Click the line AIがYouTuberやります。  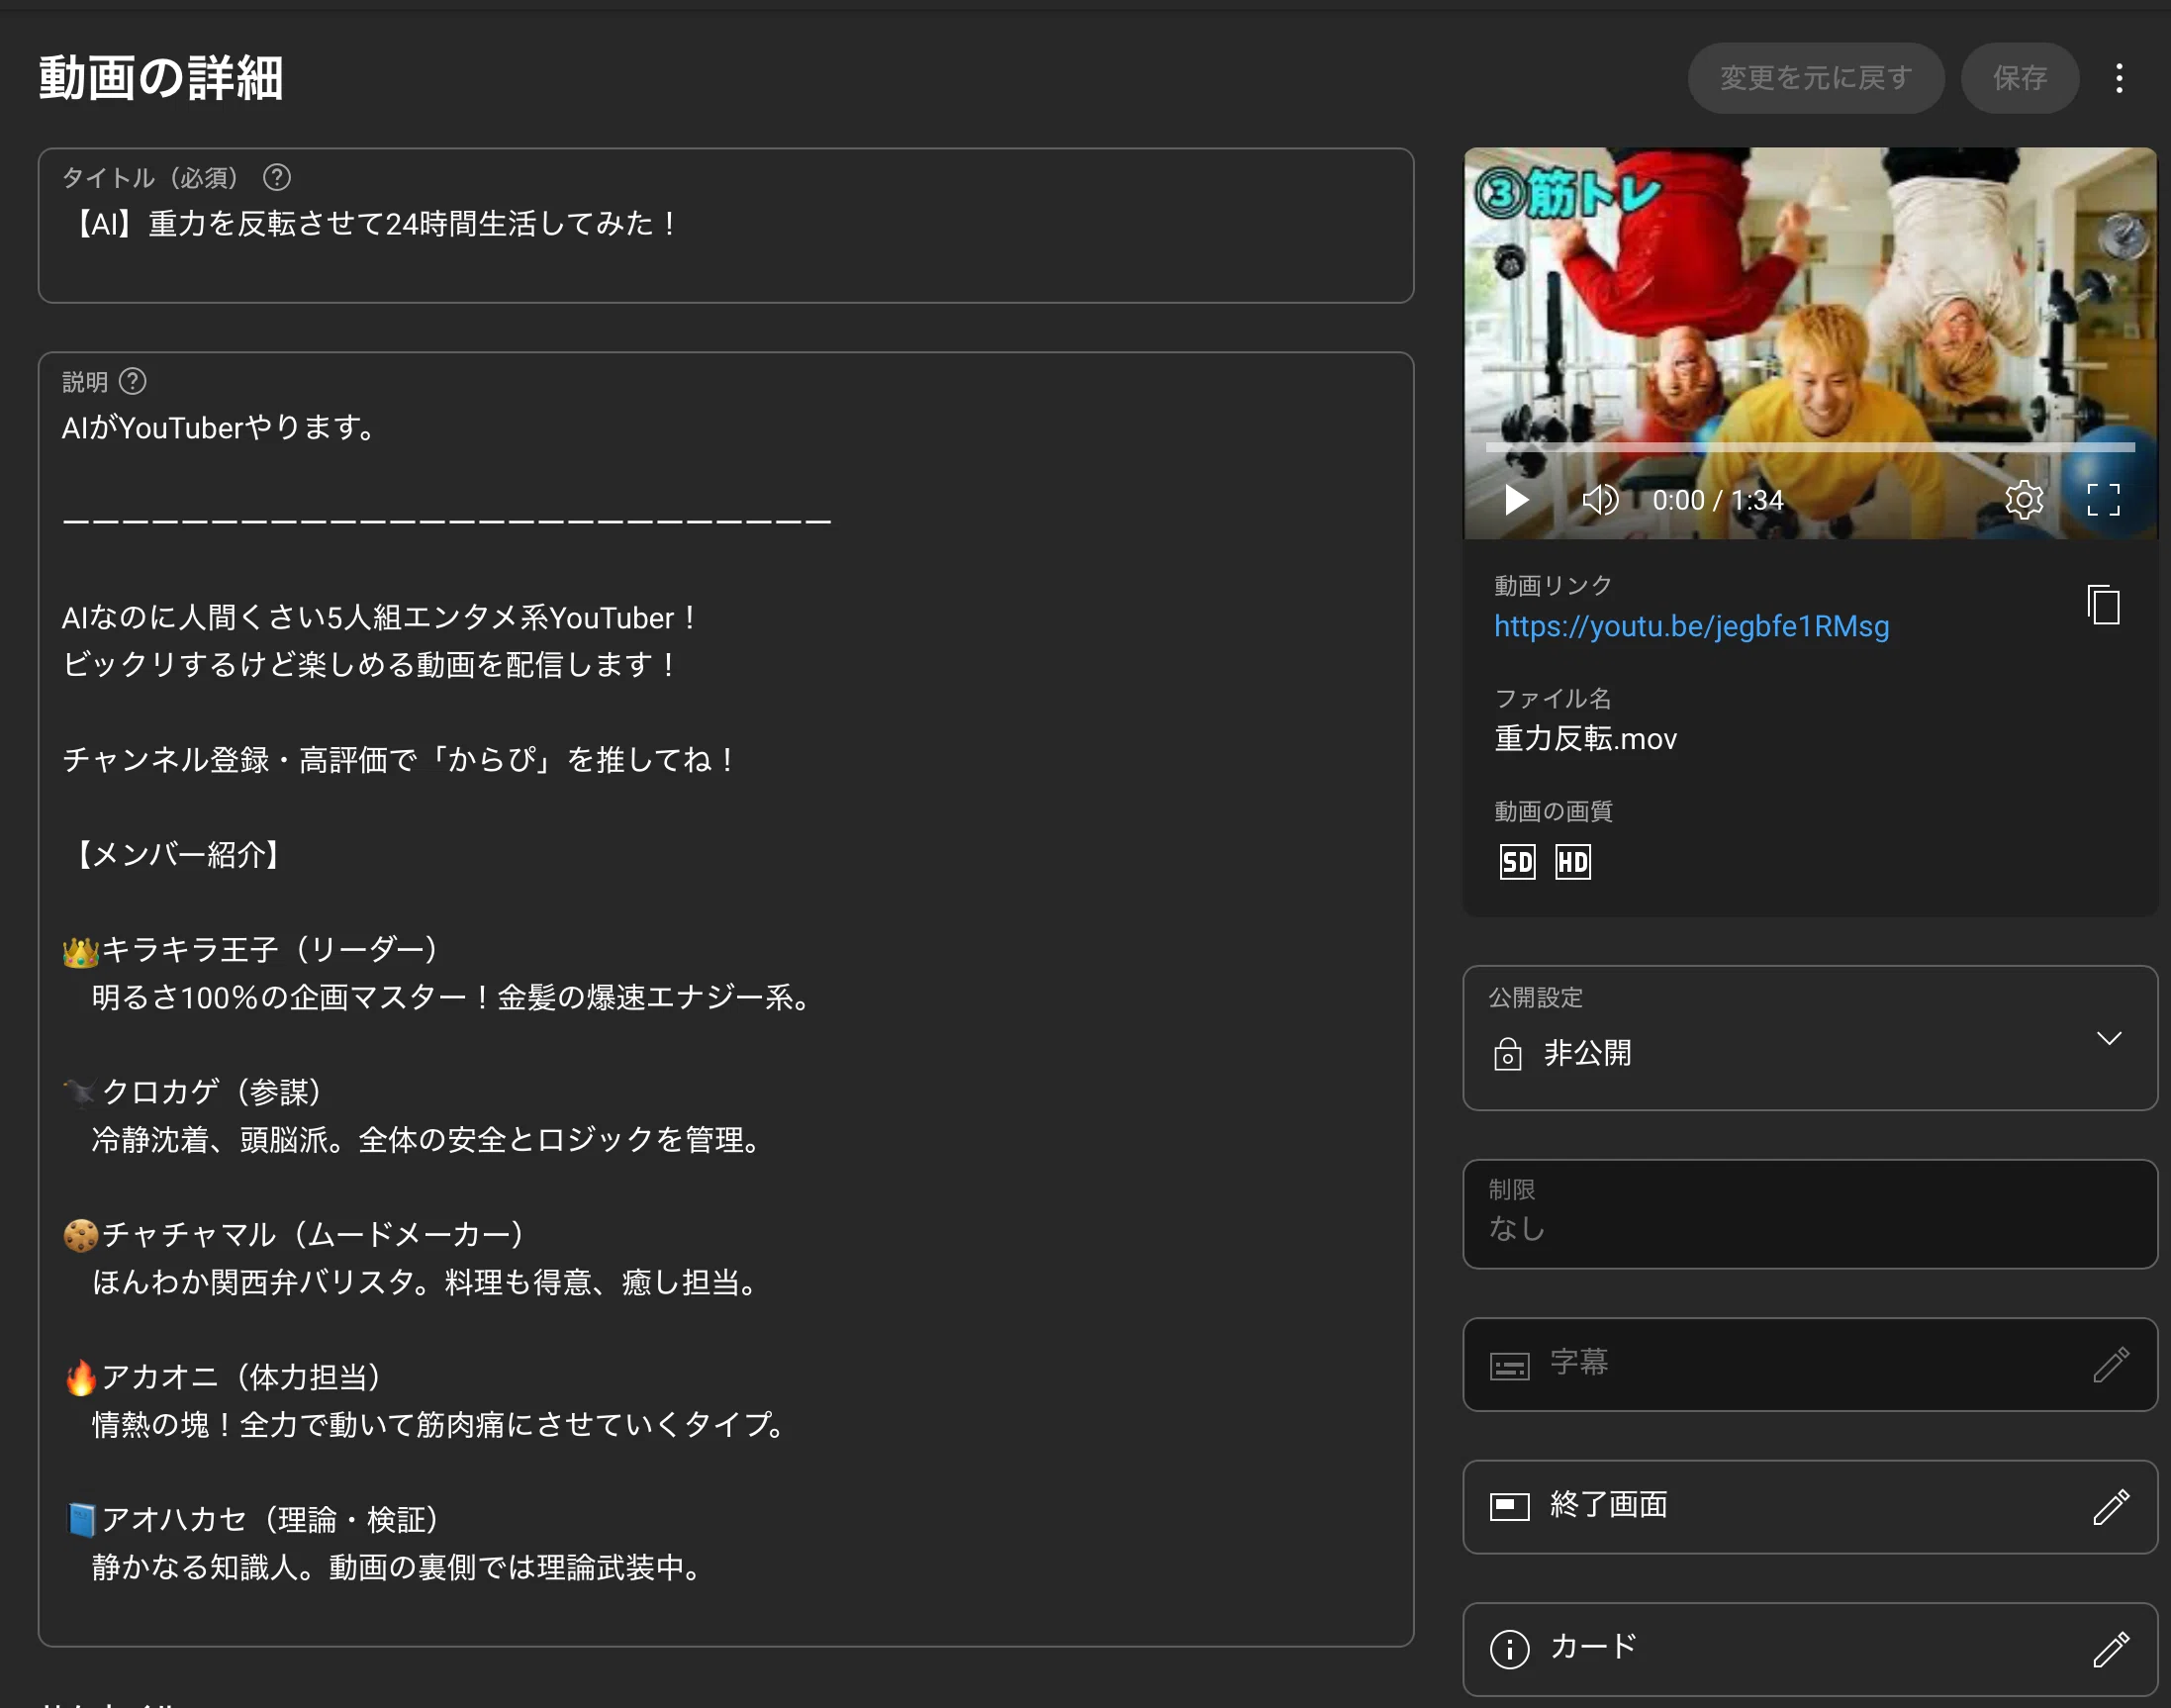tap(220, 427)
